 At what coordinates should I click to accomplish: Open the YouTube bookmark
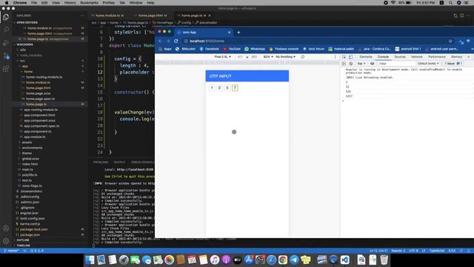click(232, 49)
